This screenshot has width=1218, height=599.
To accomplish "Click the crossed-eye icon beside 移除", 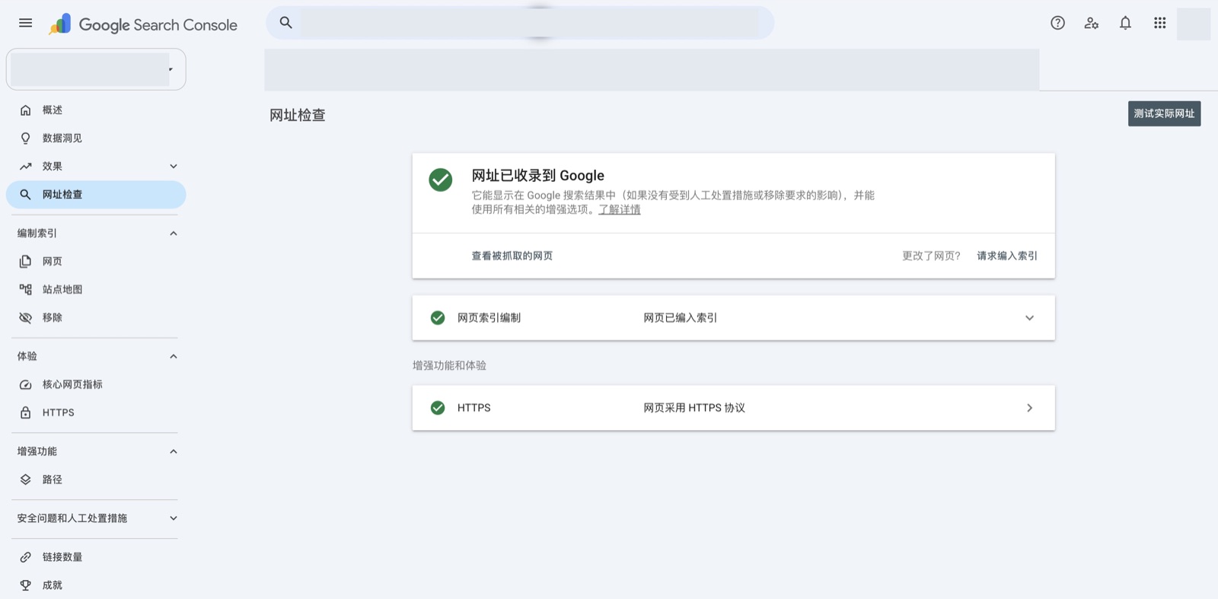I will (x=26, y=318).
